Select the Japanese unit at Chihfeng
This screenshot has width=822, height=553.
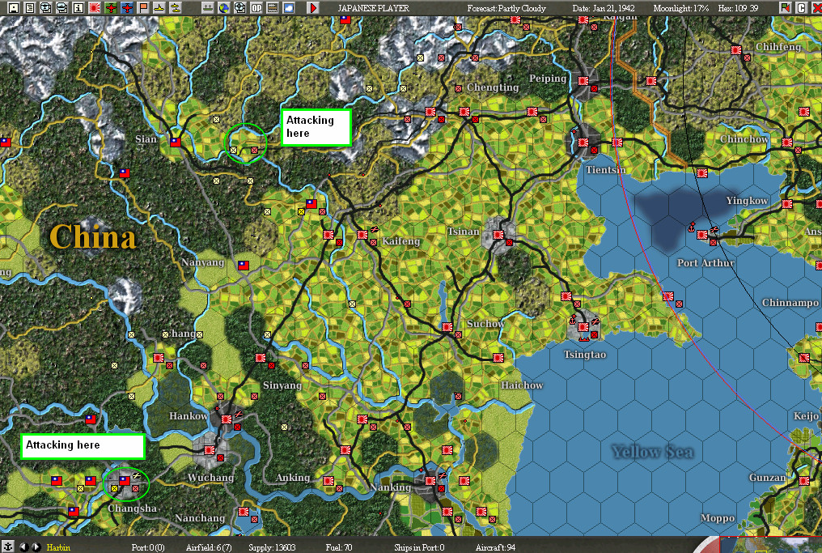[736, 50]
